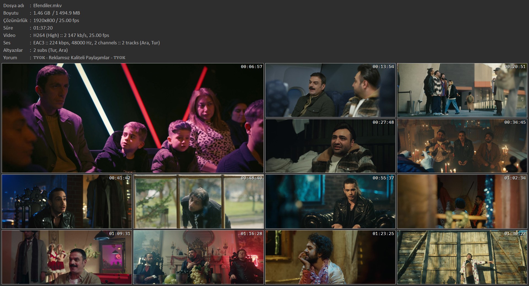Click the TYOK comment text line

pos(79,58)
